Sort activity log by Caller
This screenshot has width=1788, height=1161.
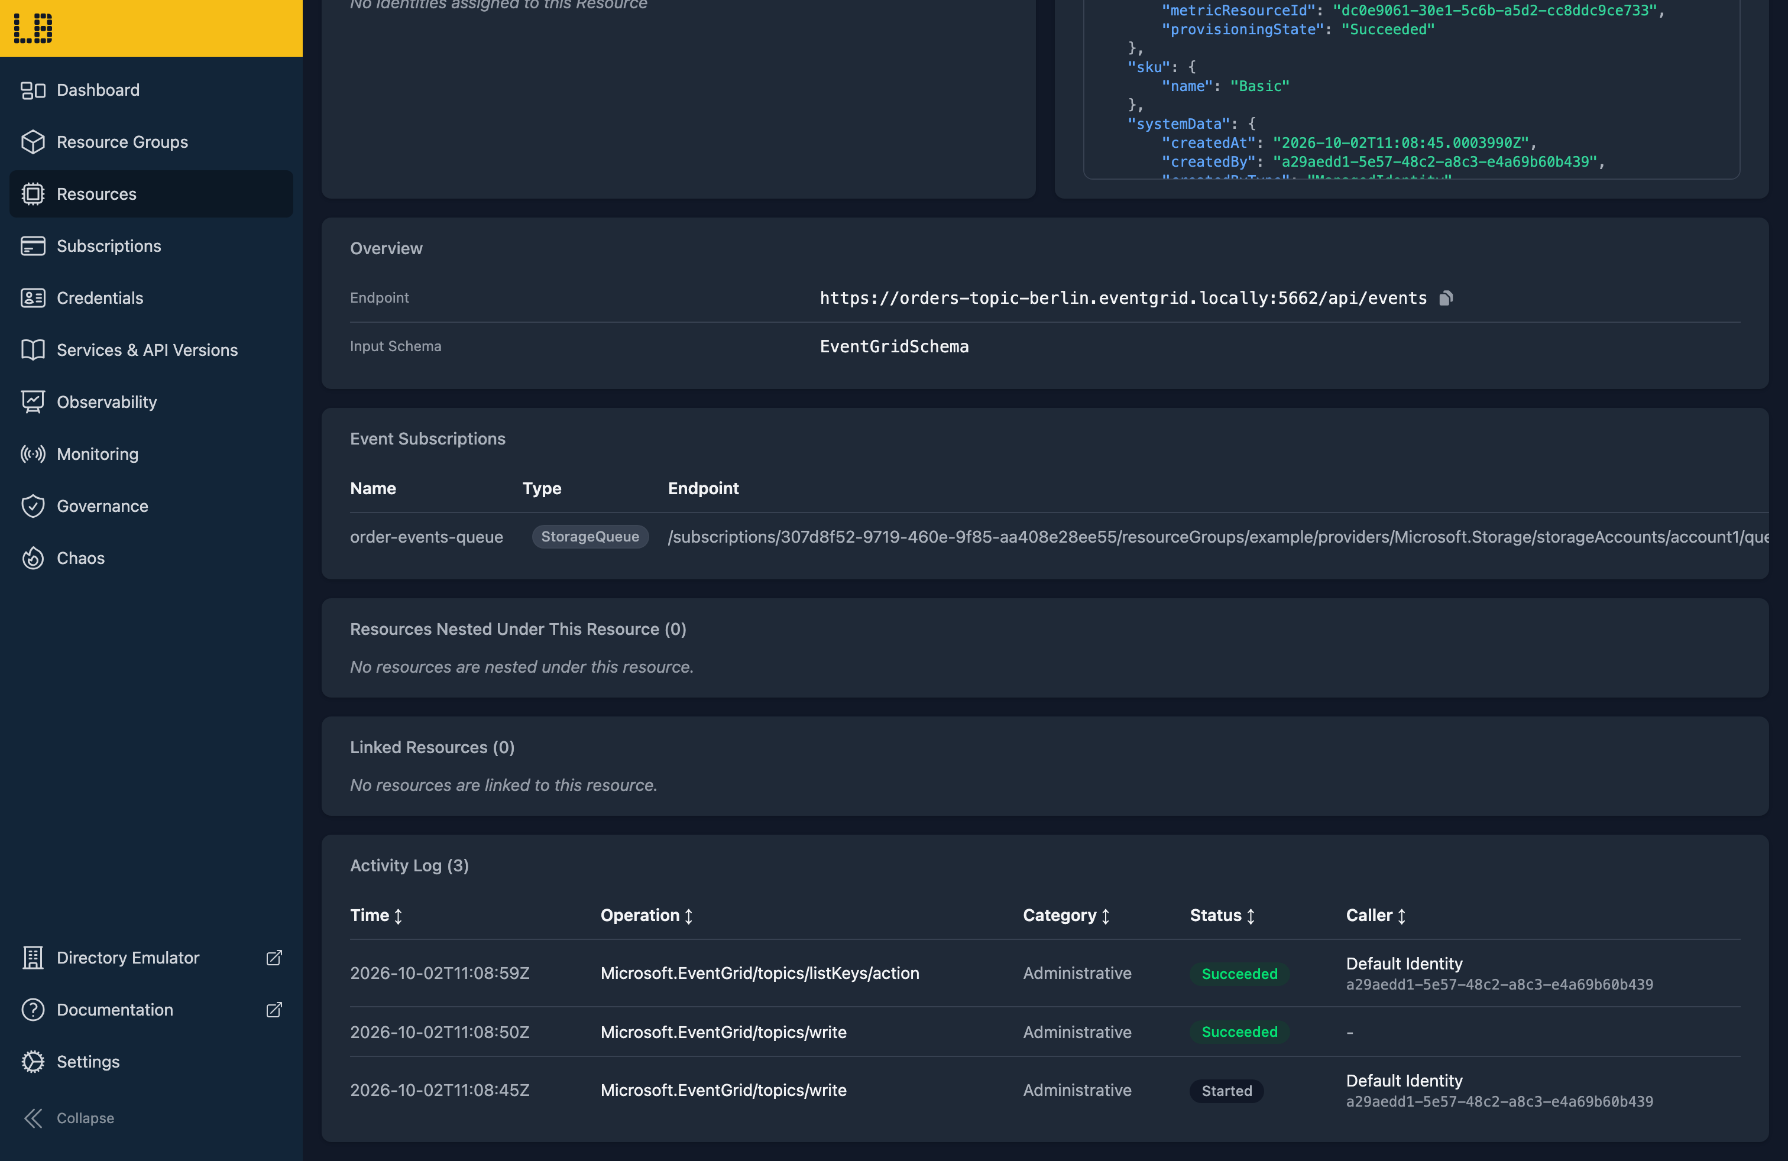tap(1376, 916)
